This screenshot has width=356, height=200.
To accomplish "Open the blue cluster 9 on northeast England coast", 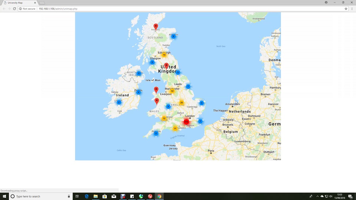I will pyautogui.click(x=178, y=72).
